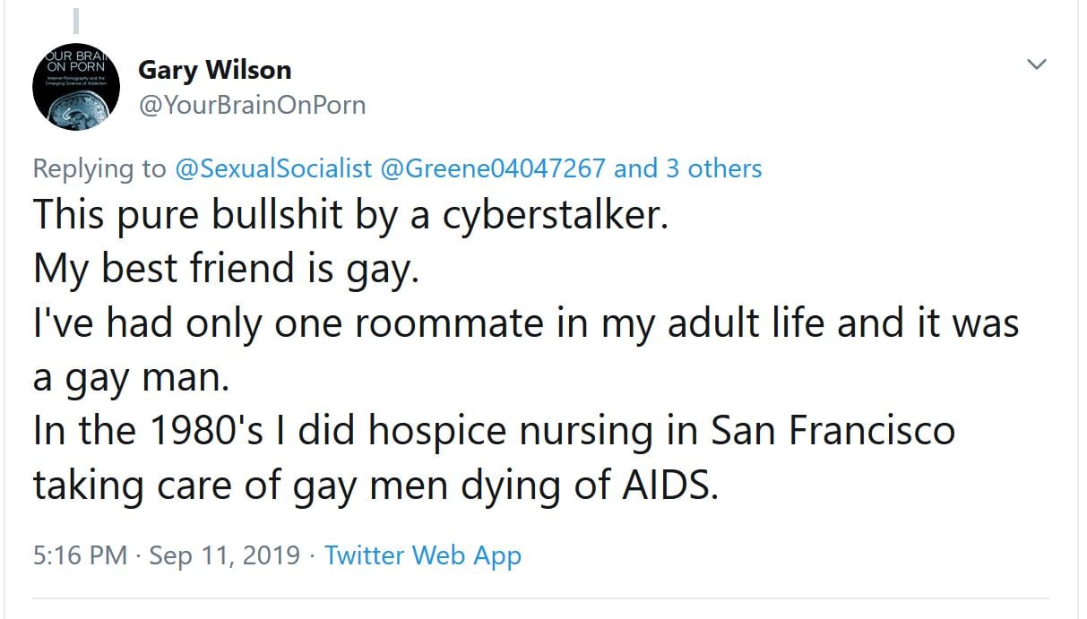Screen dimensions: 1087x619
Task: Click the divider line below the timestamp
Action: tap(540, 598)
